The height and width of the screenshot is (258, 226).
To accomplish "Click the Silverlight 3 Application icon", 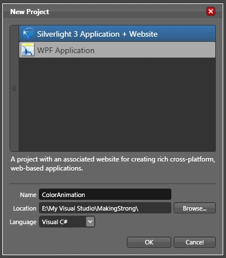I will (28, 33).
